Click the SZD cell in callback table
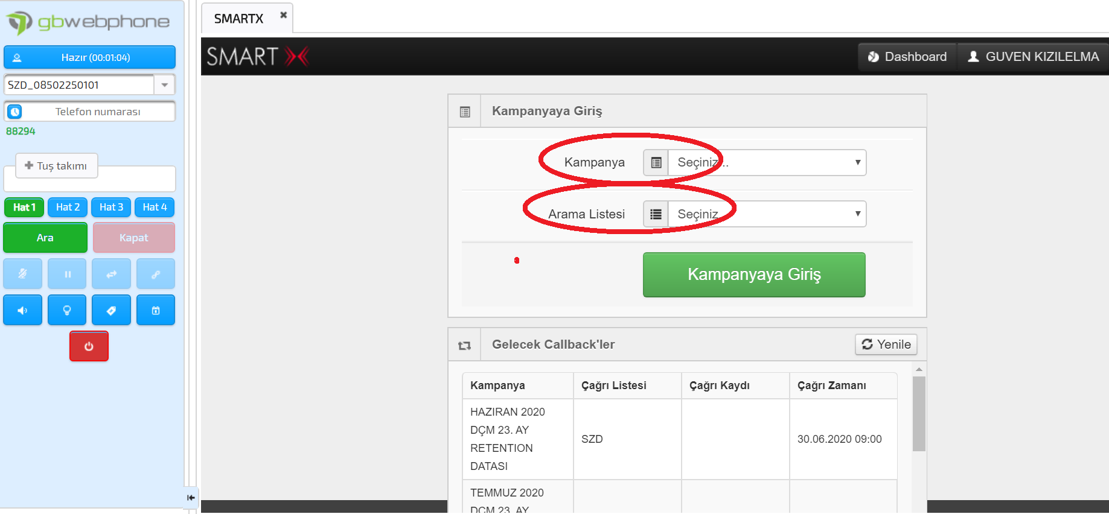The image size is (1109, 514). click(627, 439)
